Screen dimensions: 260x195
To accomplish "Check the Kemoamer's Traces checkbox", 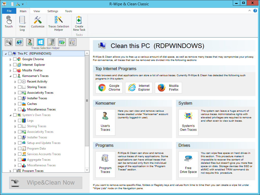I will 15,76.
